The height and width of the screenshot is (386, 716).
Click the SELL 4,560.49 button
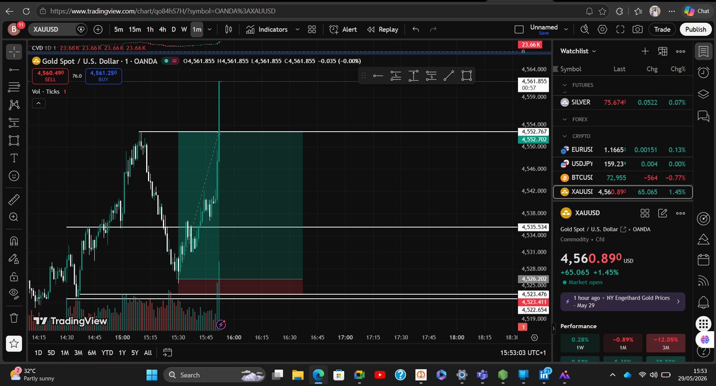coord(50,75)
